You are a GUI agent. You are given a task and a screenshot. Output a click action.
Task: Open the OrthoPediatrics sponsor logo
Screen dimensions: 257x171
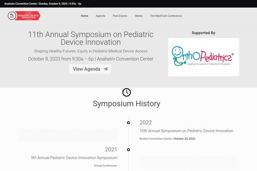tap(203, 57)
